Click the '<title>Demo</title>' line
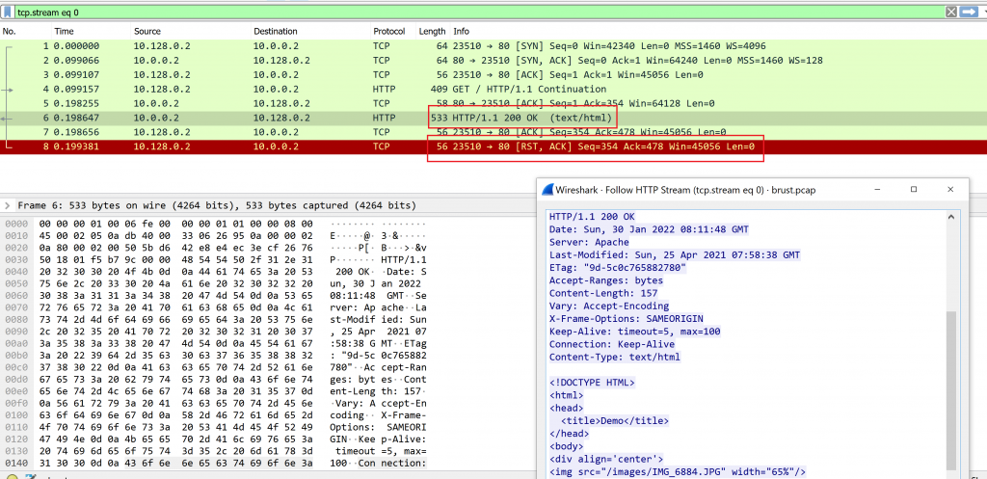The image size is (987, 479). click(x=614, y=421)
